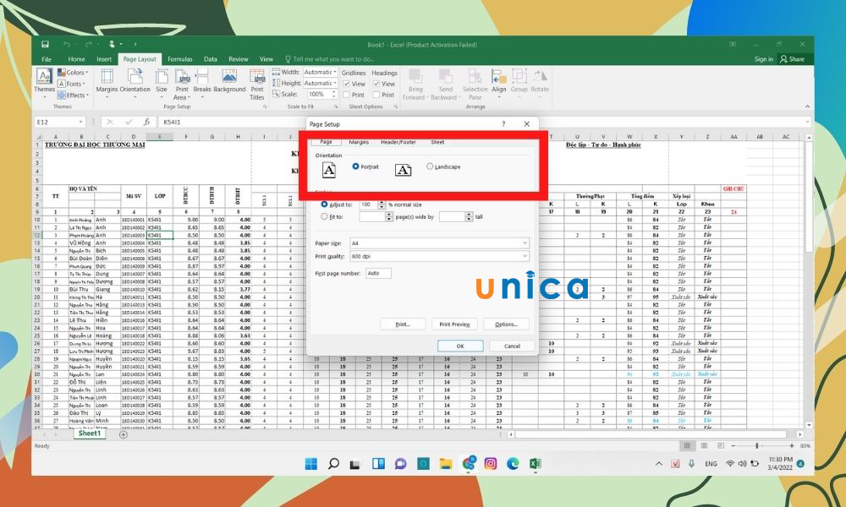Toggle Gridlines View checkbox
Viewport: 846px width, 507px height.
346,84
